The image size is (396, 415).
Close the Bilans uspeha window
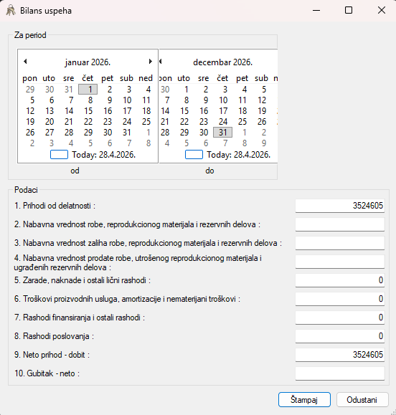[x=382, y=11]
